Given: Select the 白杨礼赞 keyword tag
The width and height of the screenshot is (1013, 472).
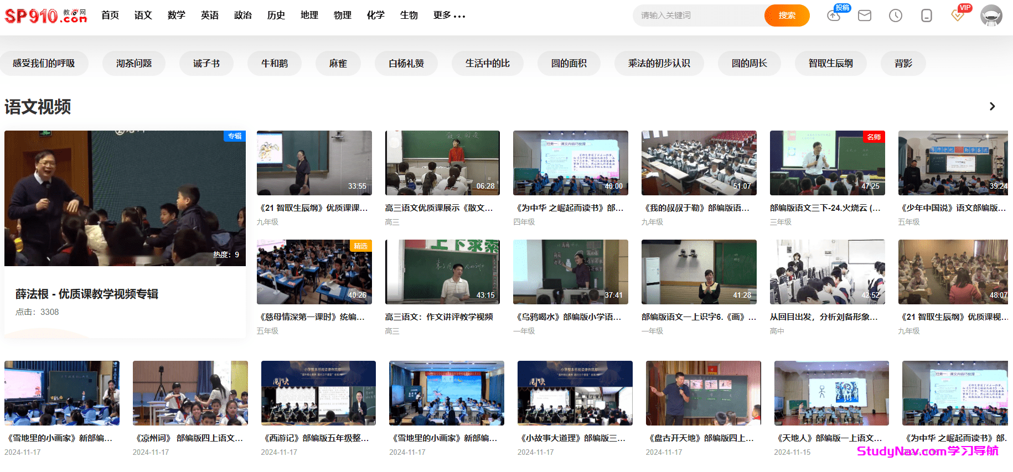Looking at the screenshot, I should click(x=406, y=64).
